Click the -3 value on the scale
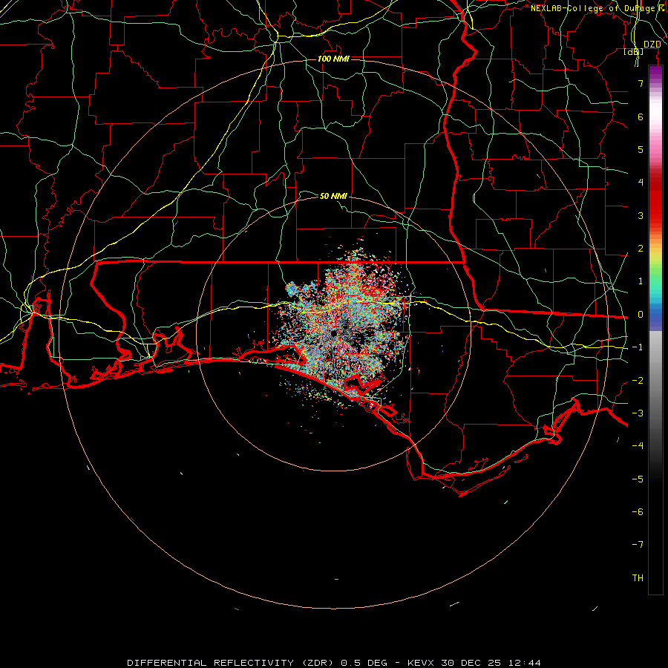Image resolution: width=668 pixels, height=668 pixels. click(638, 413)
